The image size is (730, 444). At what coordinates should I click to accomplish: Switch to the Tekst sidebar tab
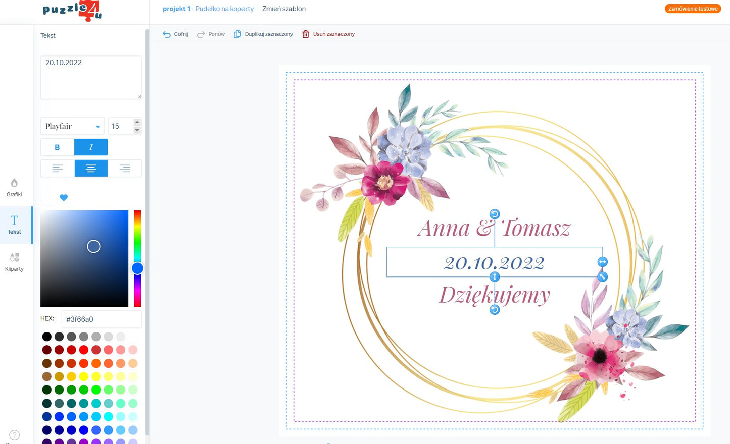click(x=14, y=225)
